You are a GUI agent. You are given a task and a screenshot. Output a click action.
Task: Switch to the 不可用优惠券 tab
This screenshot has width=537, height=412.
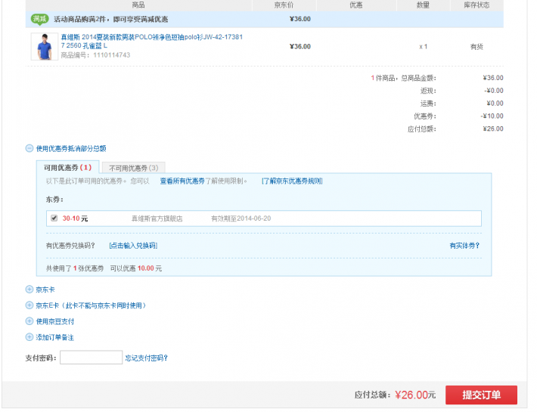click(x=133, y=168)
